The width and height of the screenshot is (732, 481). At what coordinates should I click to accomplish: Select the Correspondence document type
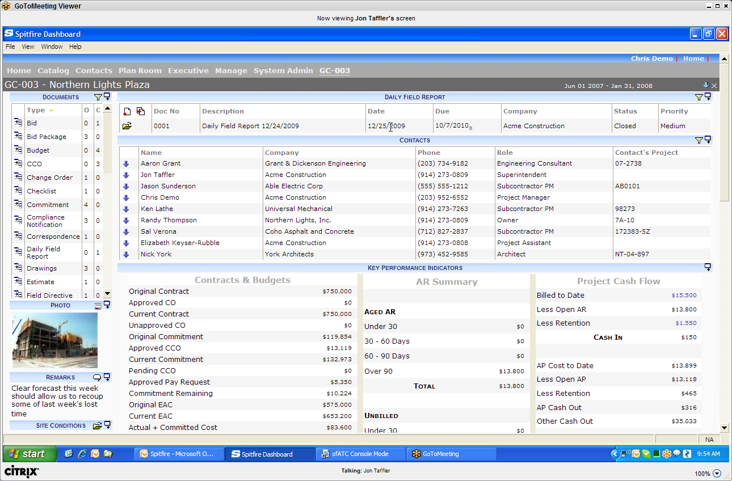click(x=53, y=237)
